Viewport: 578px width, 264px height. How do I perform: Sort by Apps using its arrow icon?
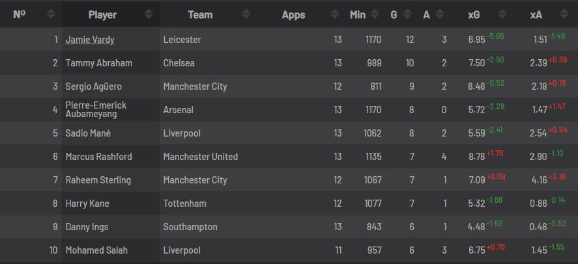pyautogui.click(x=335, y=14)
